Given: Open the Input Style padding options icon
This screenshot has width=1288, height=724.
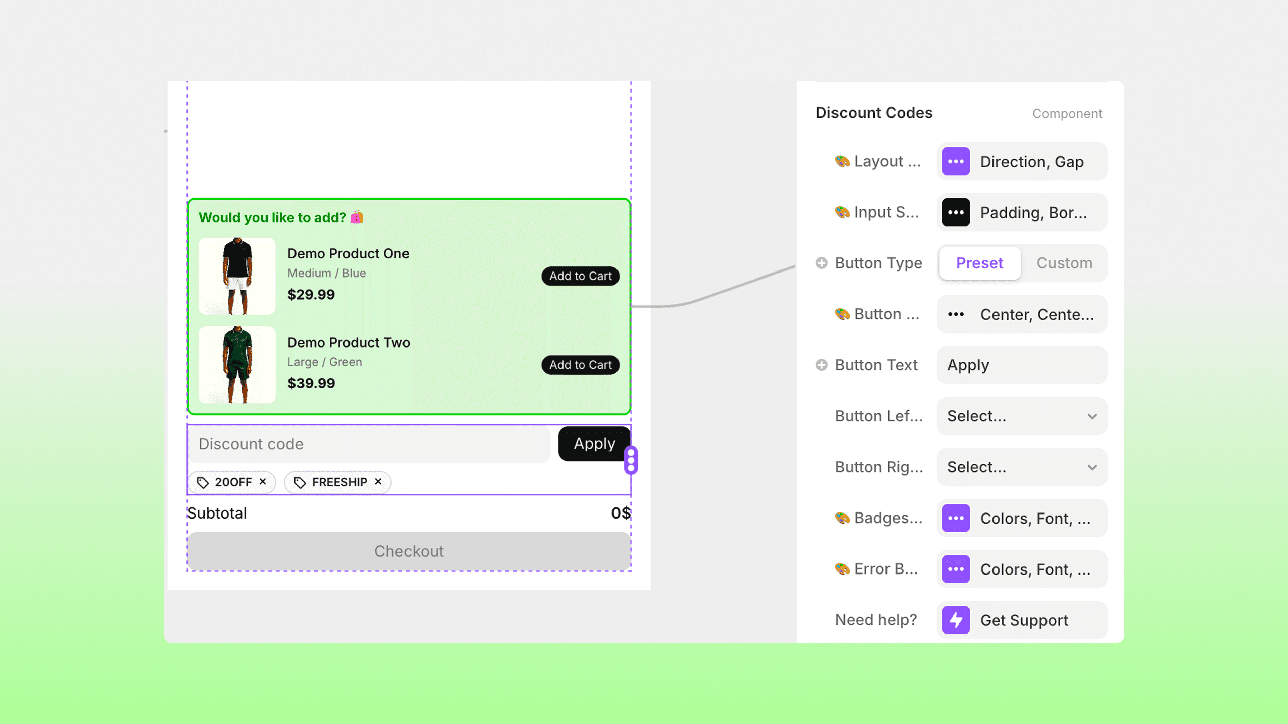Looking at the screenshot, I should click(956, 213).
